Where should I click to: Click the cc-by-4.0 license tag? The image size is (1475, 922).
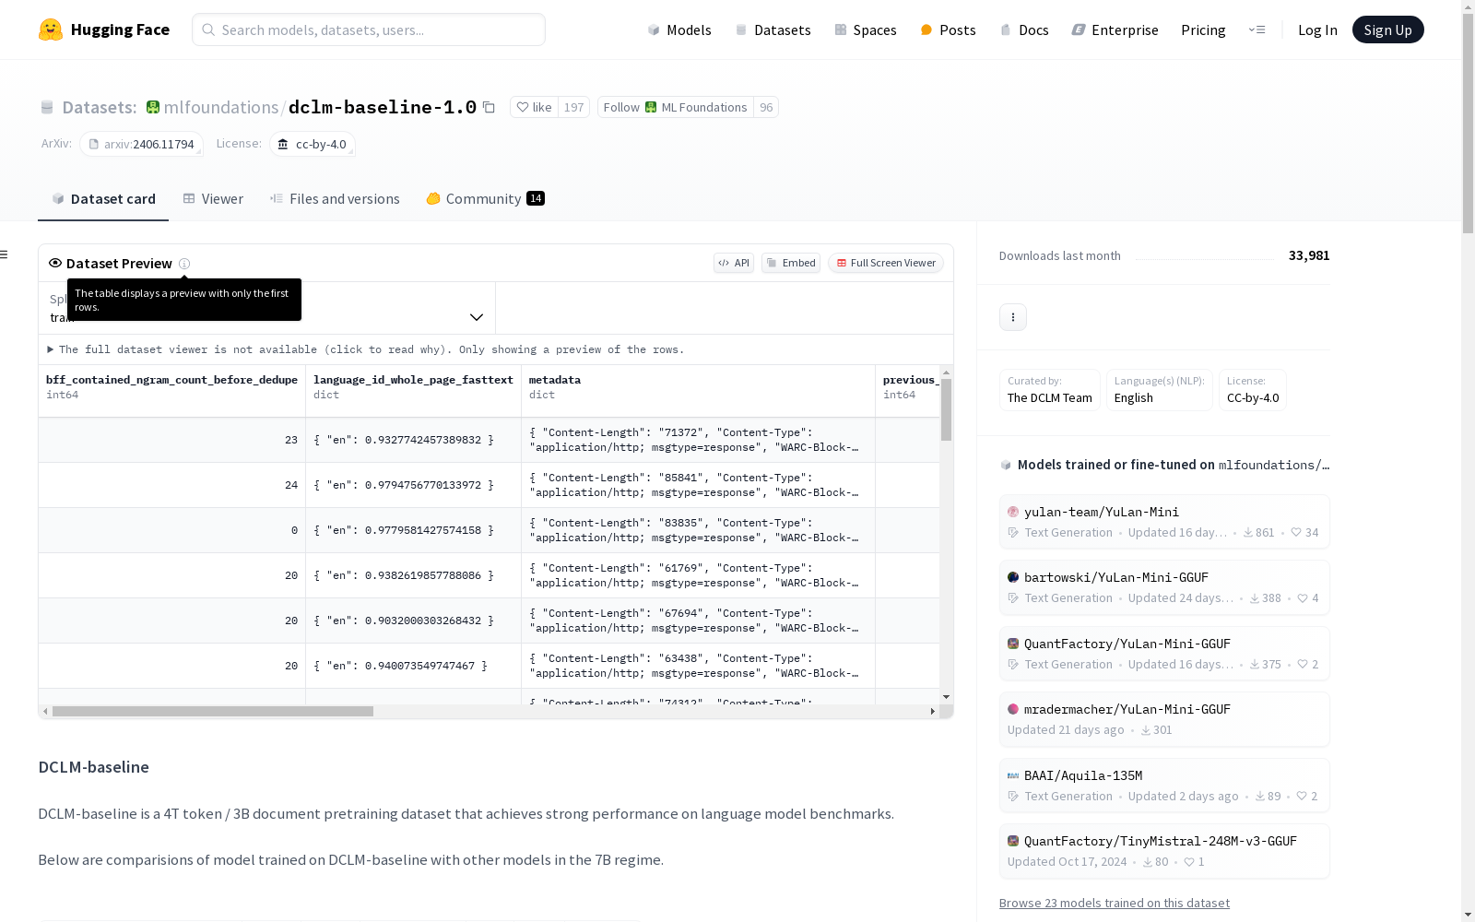point(313,144)
